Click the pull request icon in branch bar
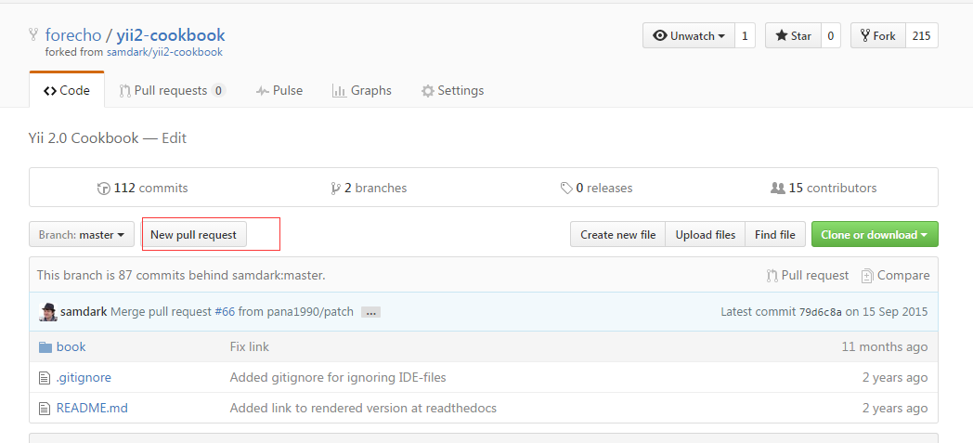This screenshot has height=443, width=973. [772, 276]
